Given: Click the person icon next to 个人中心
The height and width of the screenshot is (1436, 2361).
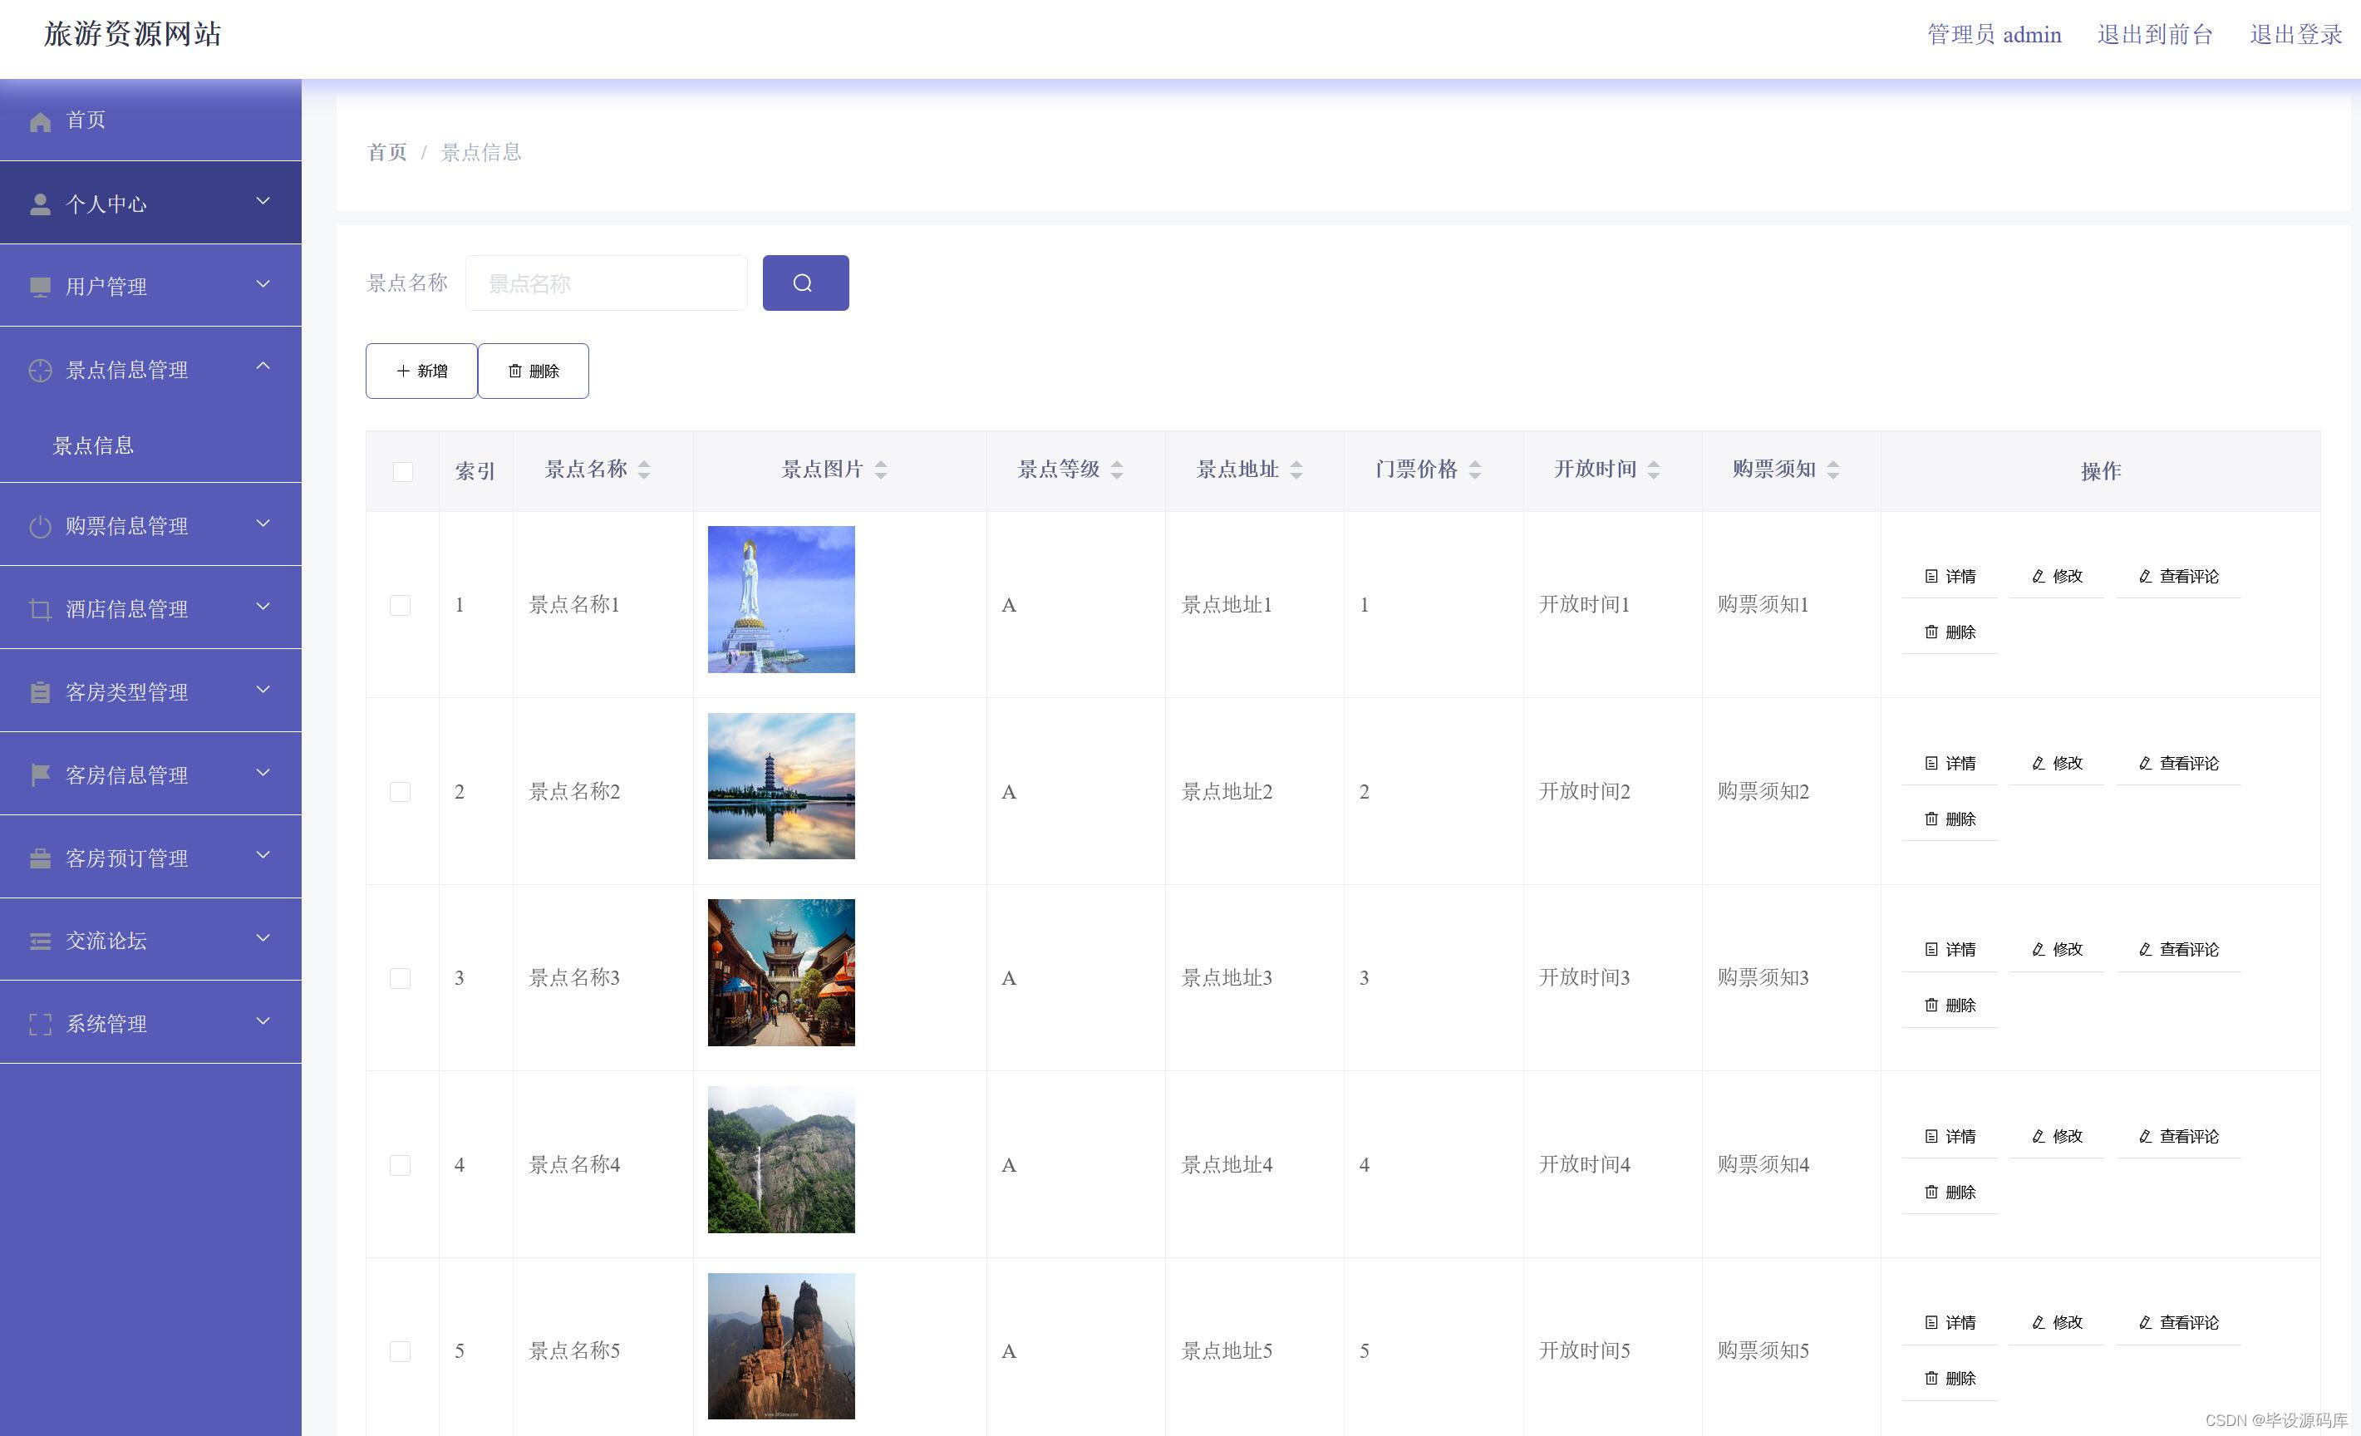Looking at the screenshot, I should [39, 202].
